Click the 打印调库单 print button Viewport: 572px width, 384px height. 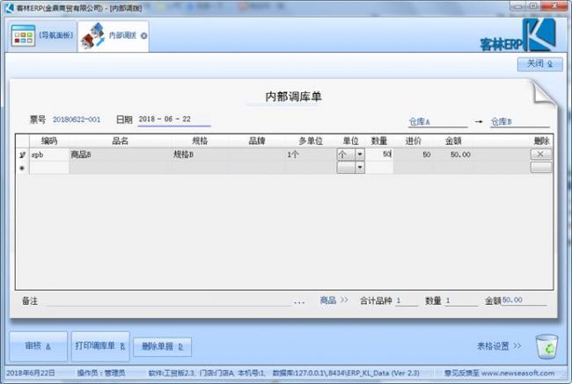click(101, 346)
